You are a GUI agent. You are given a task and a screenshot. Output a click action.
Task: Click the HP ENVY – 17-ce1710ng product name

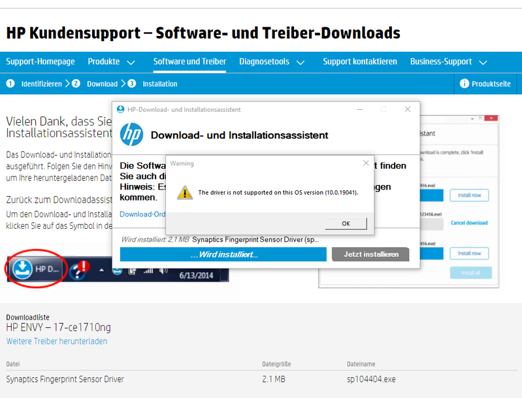click(58, 327)
